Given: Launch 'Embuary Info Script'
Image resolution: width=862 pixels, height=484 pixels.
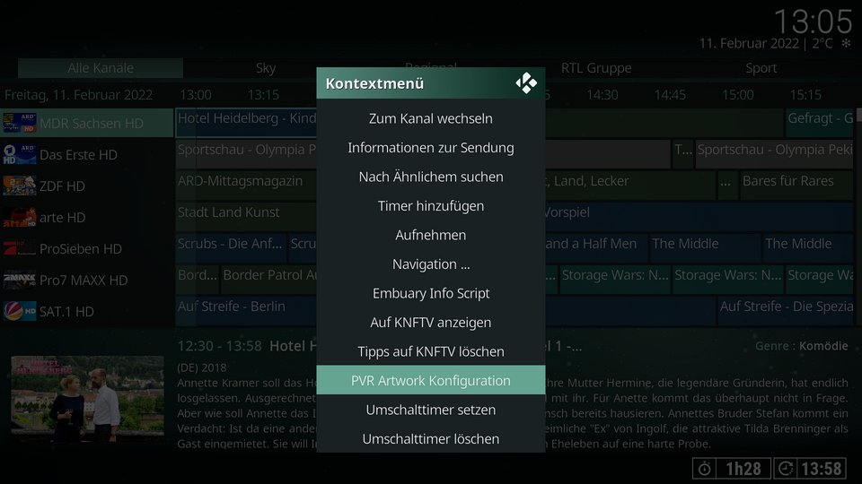Looking at the screenshot, I should tap(431, 293).
